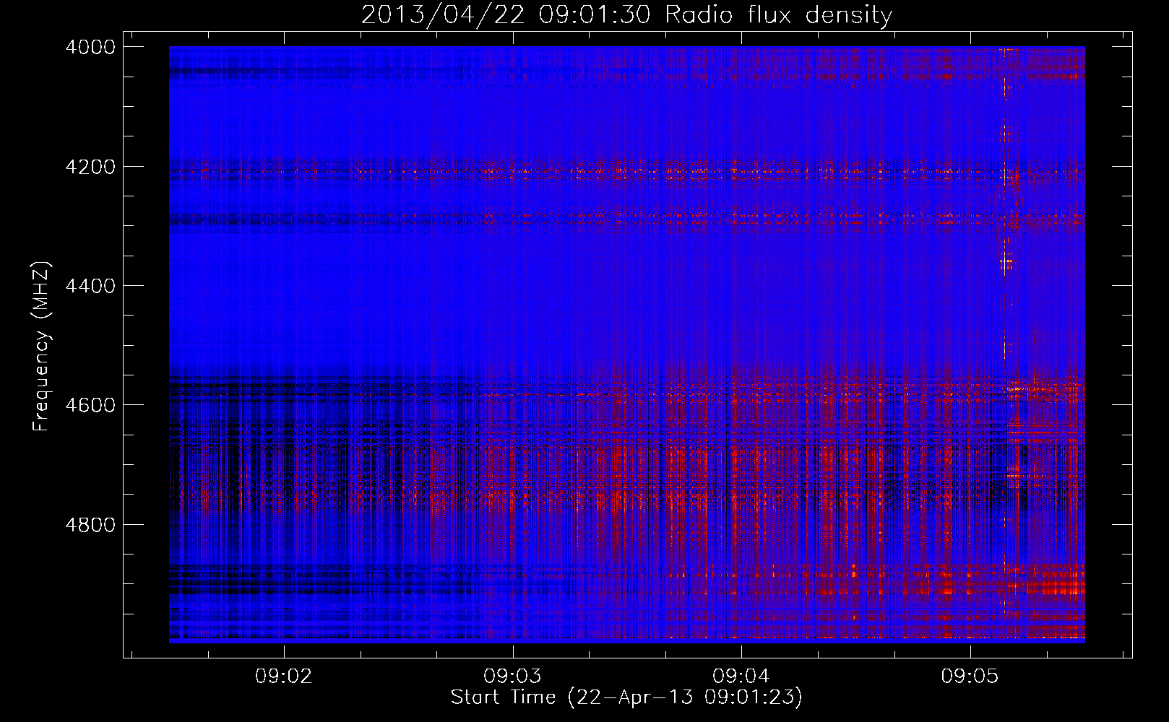
Task: Click the 4800 frequency tick label
Action: coord(90,525)
